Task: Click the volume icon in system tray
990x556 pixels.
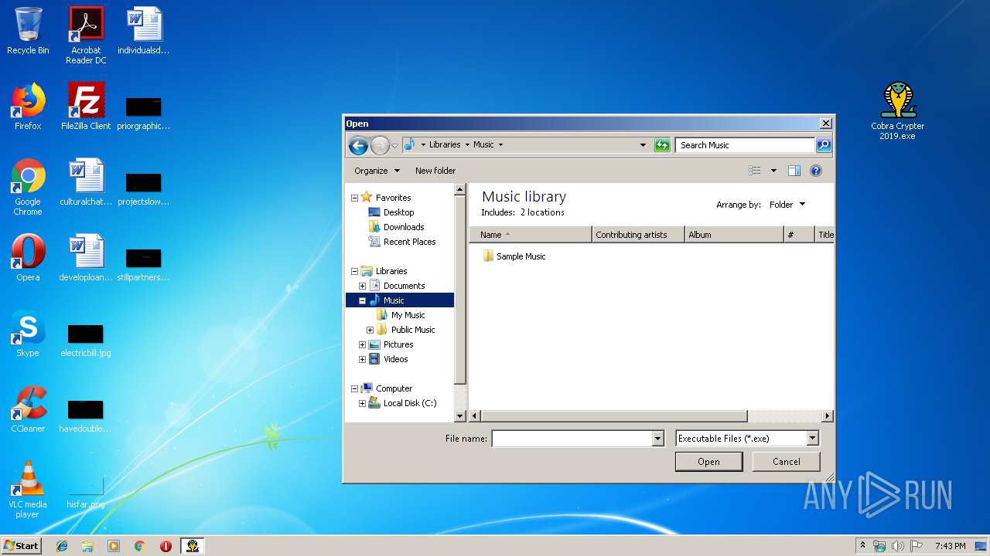Action: [x=898, y=546]
